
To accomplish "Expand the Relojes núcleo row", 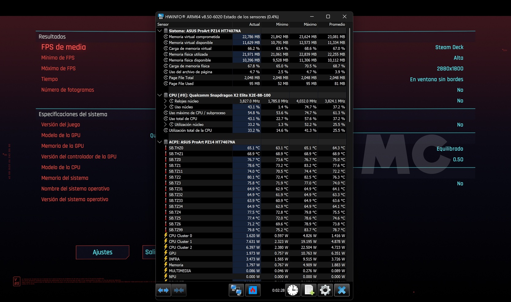I will [165, 101].
